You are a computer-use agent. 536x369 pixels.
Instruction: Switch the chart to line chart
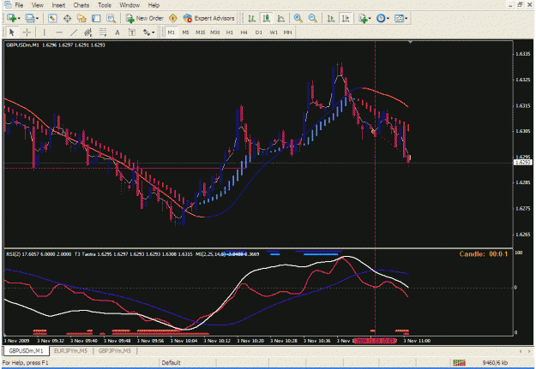point(281,19)
